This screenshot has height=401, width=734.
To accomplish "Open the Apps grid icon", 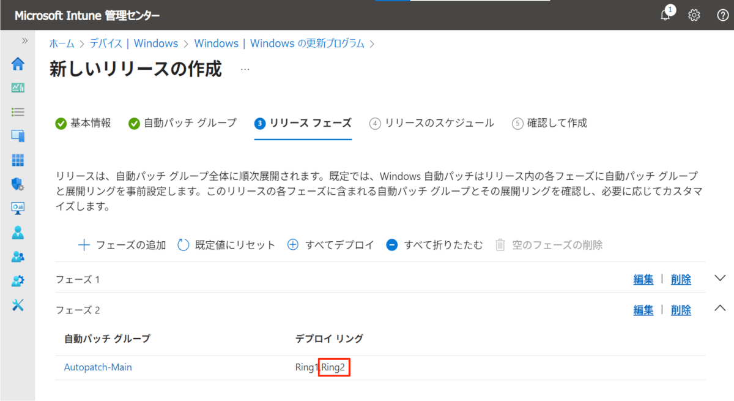I will [x=18, y=160].
